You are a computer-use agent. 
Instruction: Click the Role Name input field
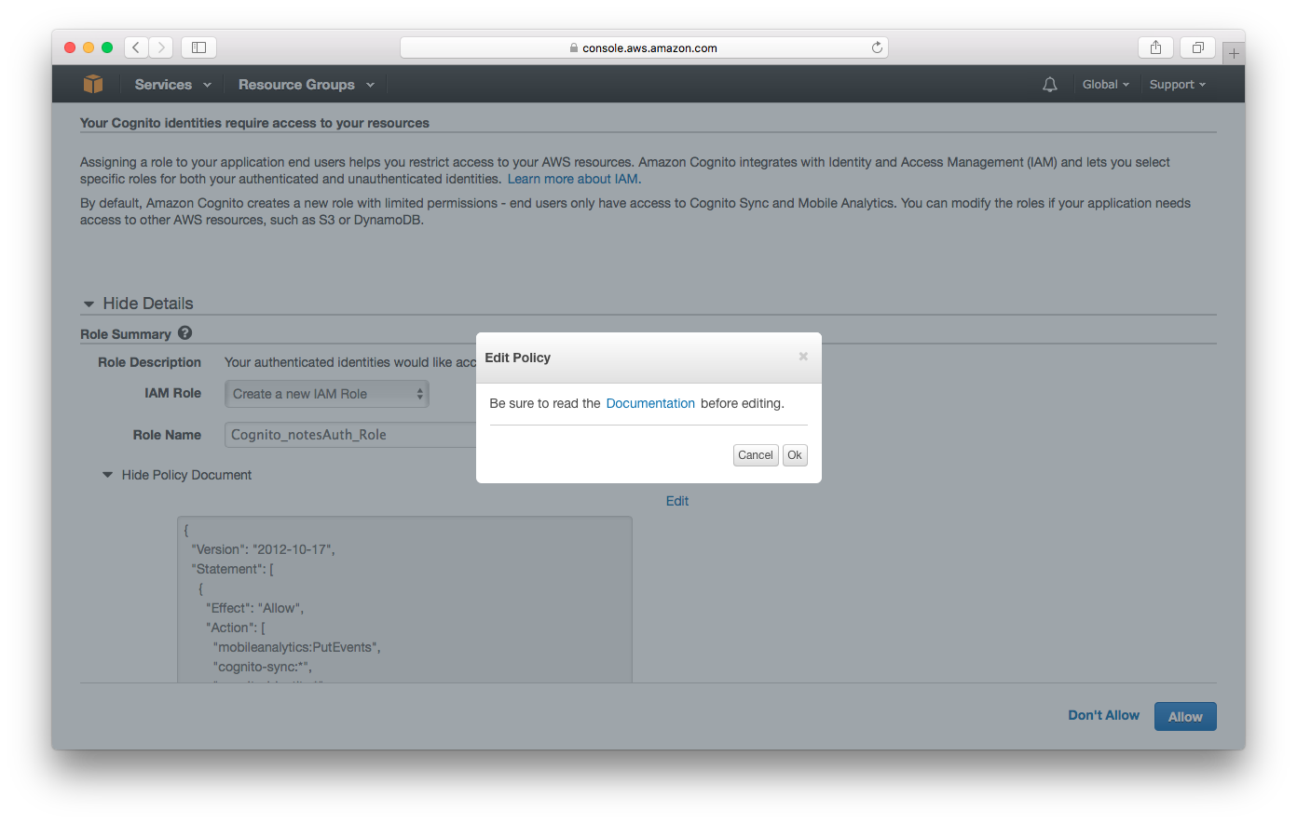pyautogui.click(x=350, y=435)
